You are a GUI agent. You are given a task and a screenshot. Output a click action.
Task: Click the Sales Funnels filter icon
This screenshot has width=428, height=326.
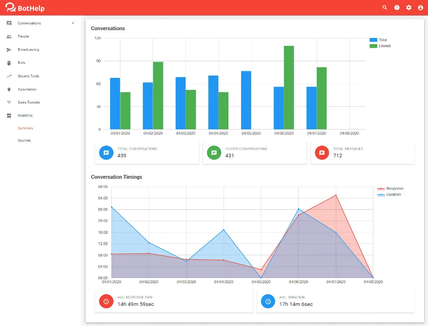(x=9, y=102)
